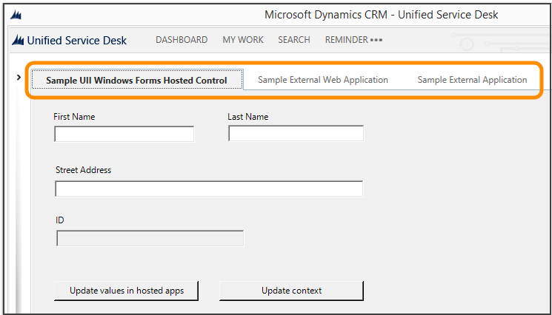Screen dimensions: 552x315
Task: Switch to Sample External Web Application tab
Action: [x=323, y=80]
